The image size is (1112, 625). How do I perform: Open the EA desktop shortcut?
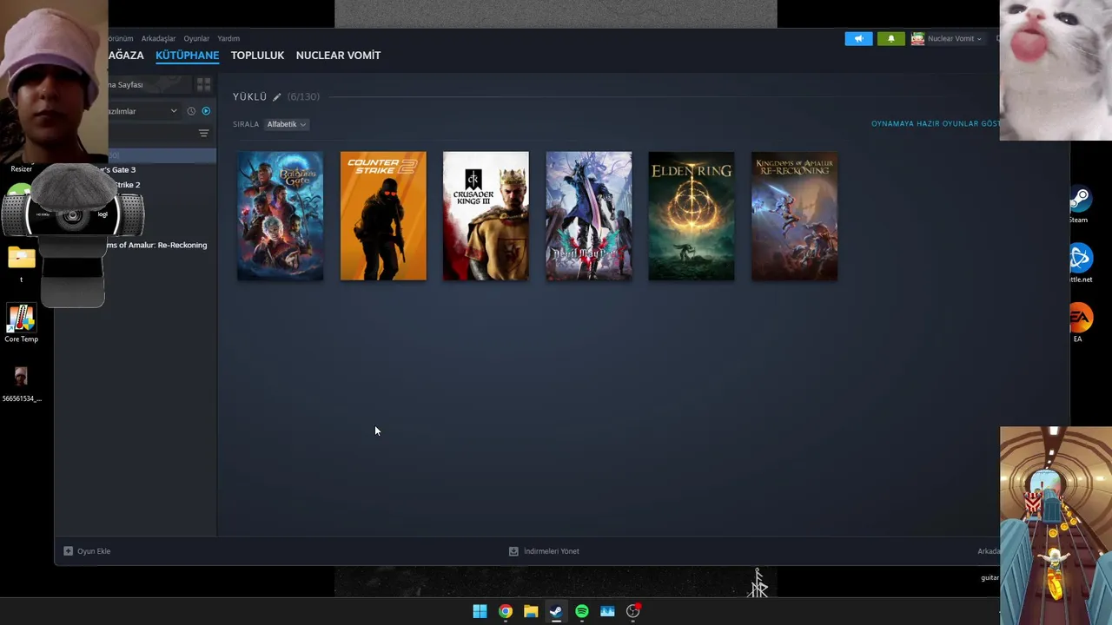[1079, 322]
